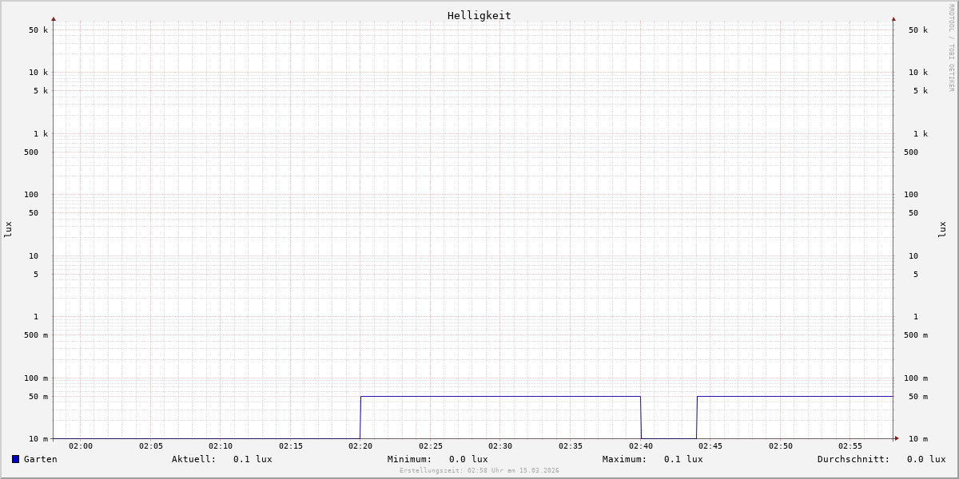Click the 02:50 time axis label

(x=781, y=446)
